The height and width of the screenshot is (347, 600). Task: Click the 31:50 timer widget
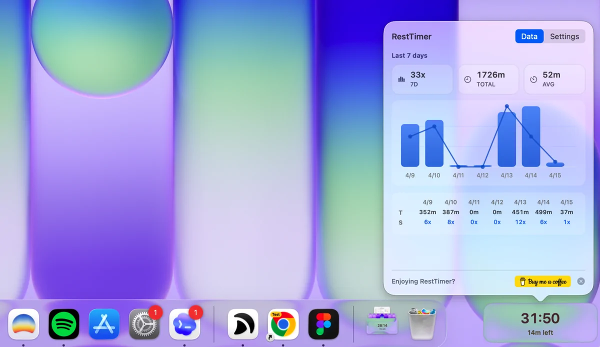[x=540, y=322]
